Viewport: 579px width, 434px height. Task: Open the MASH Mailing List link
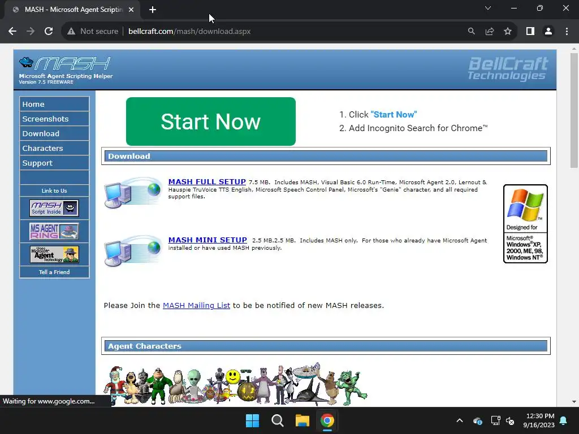pyautogui.click(x=196, y=306)
